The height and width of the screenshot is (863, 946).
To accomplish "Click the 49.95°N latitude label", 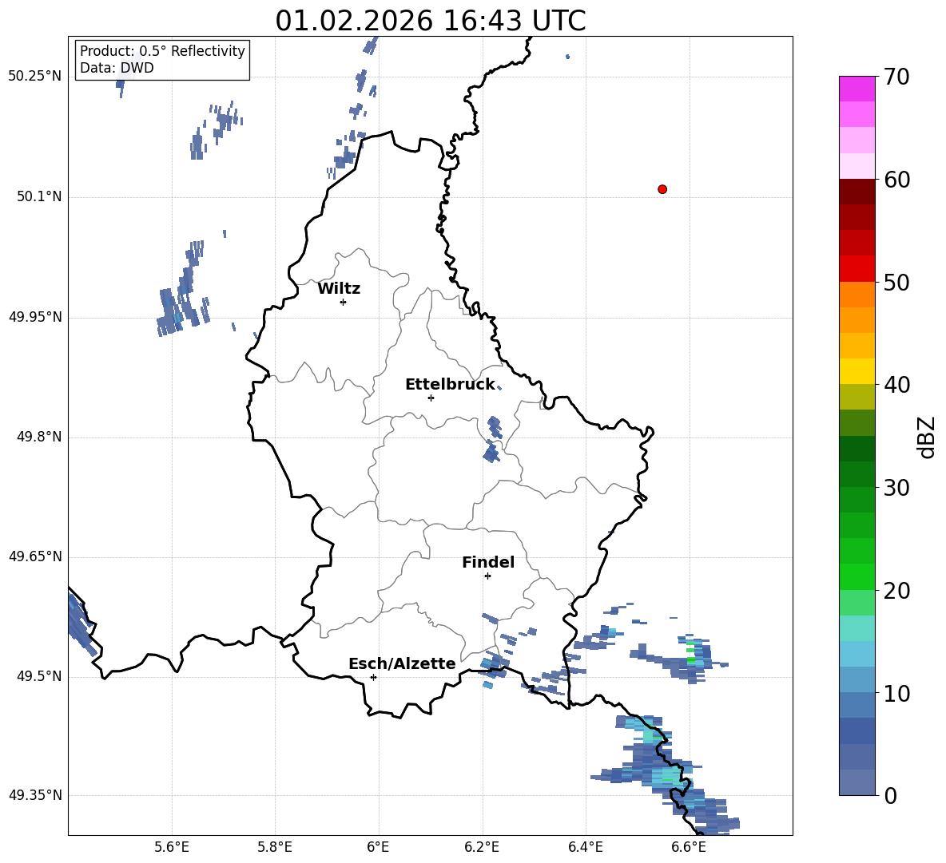I will [35, 317].
